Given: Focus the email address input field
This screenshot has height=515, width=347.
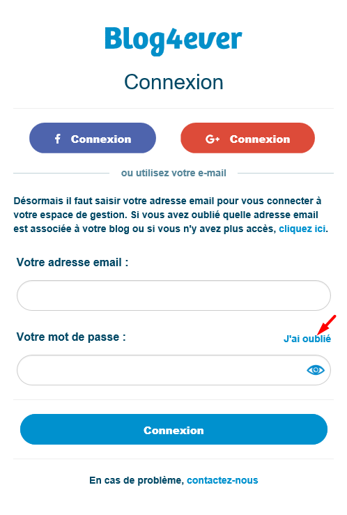Looking at the screenshot, I should (173, 295).
